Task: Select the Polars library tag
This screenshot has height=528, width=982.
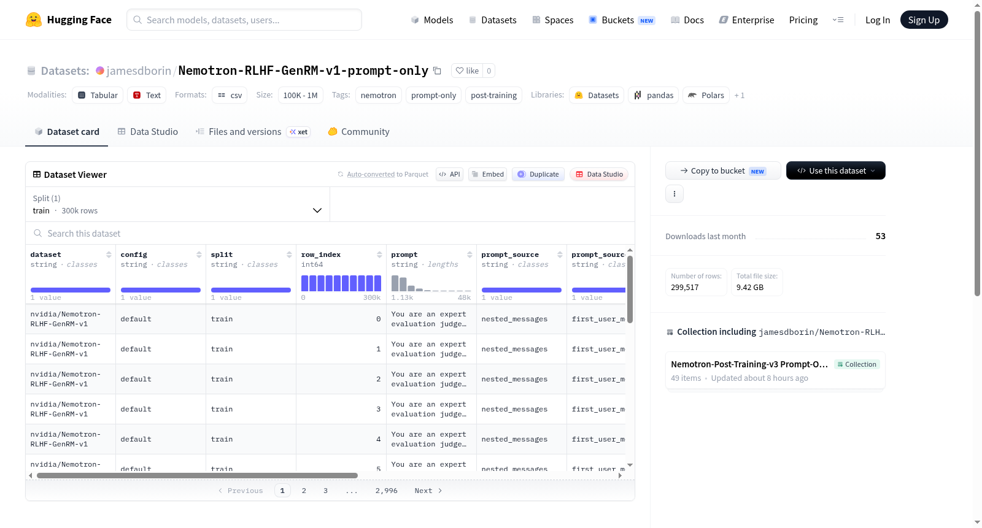Action: [706, 95]
